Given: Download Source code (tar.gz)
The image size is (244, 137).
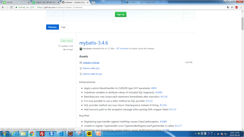Looking at the screenshot, I should click(92, 74).
